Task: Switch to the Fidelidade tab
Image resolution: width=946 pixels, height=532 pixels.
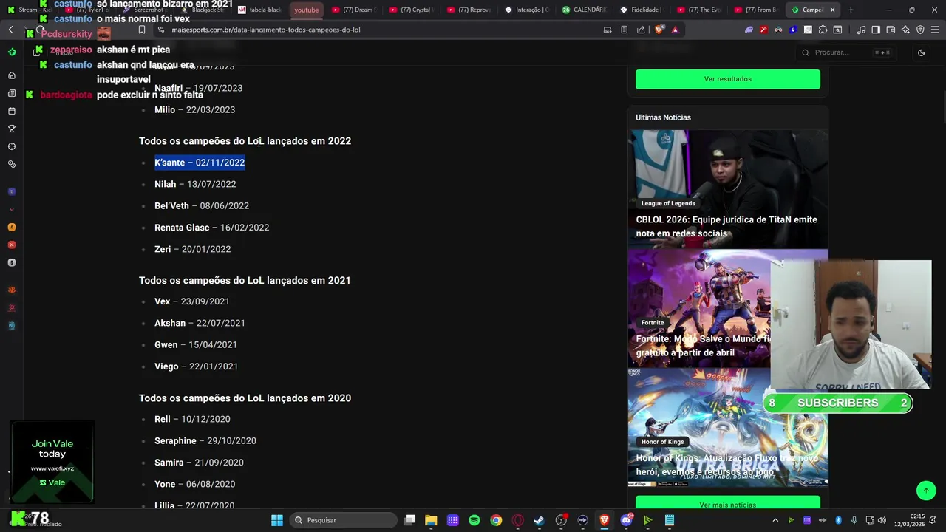Action: (641, 10)
